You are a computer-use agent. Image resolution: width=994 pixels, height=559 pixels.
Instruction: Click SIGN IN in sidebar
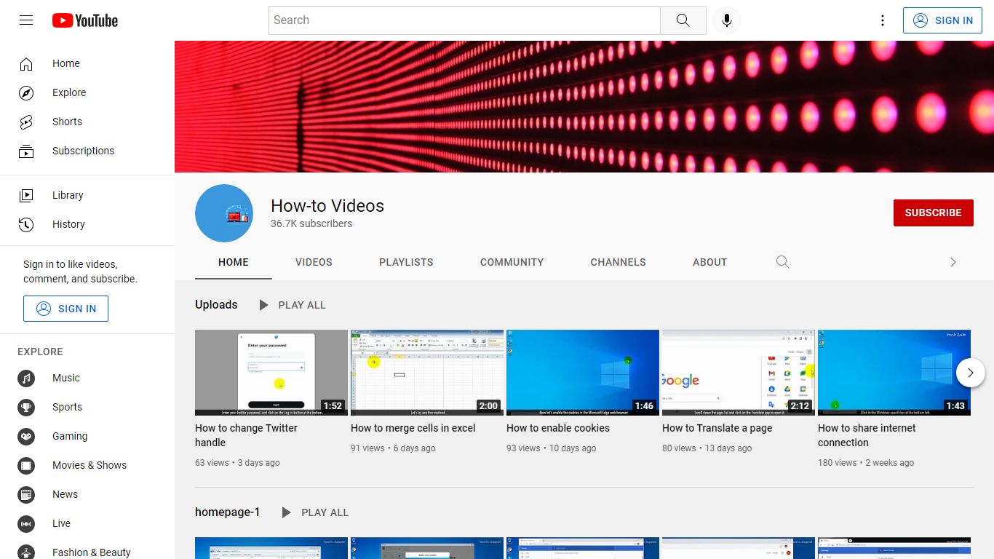click(65, 309)
